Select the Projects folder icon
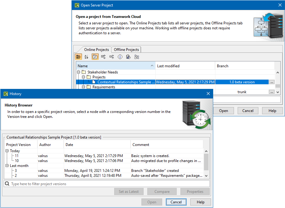285x208 pixels. coord(89,77)
